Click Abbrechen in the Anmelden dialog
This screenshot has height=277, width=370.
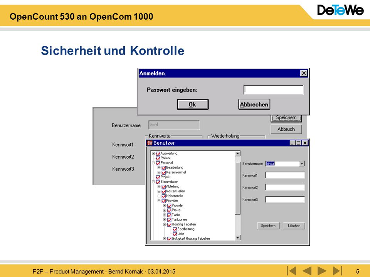tap(254, 104)
